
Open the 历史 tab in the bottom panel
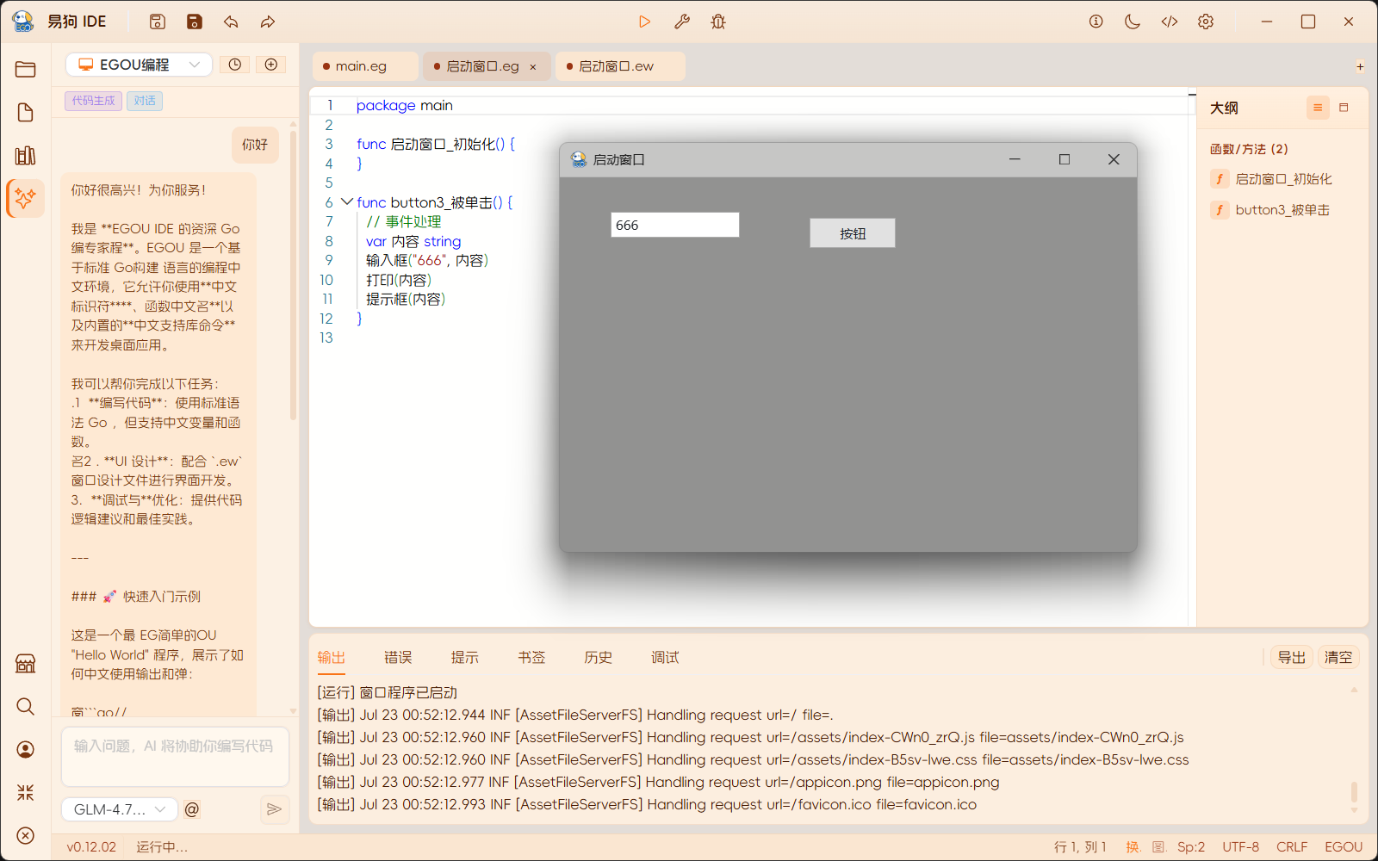click(599, 658)
